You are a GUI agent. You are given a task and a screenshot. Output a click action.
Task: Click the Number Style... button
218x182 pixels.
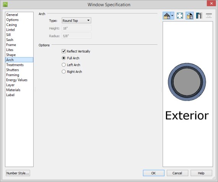click(18, 173)
